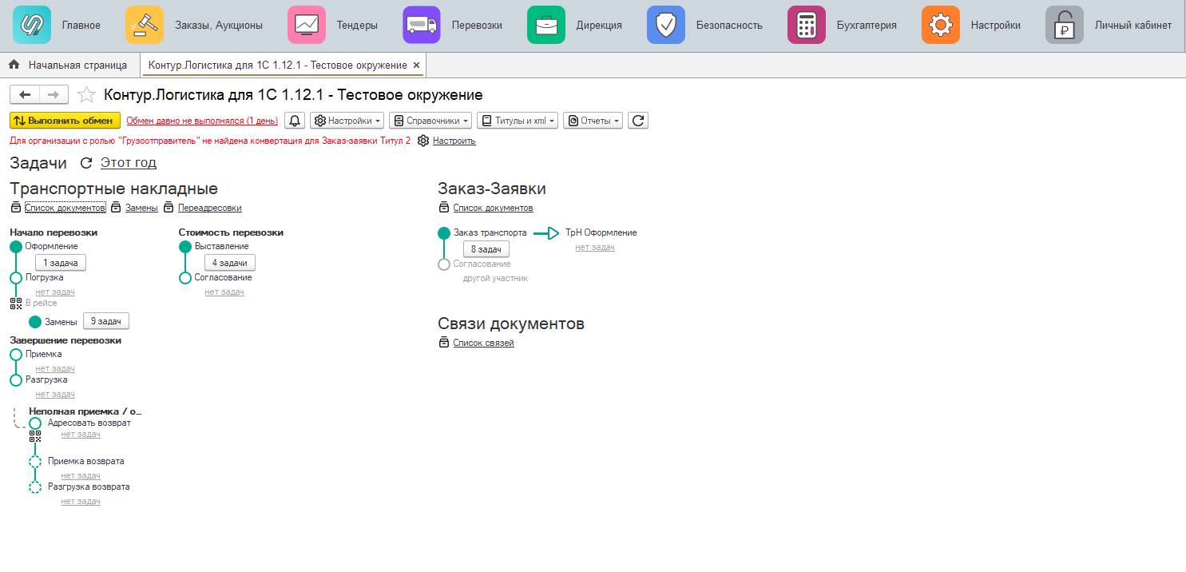This screenshot has height=572, width=1186.
Task: Click QR code icon near В рейсе
Action: coord(16,304)
